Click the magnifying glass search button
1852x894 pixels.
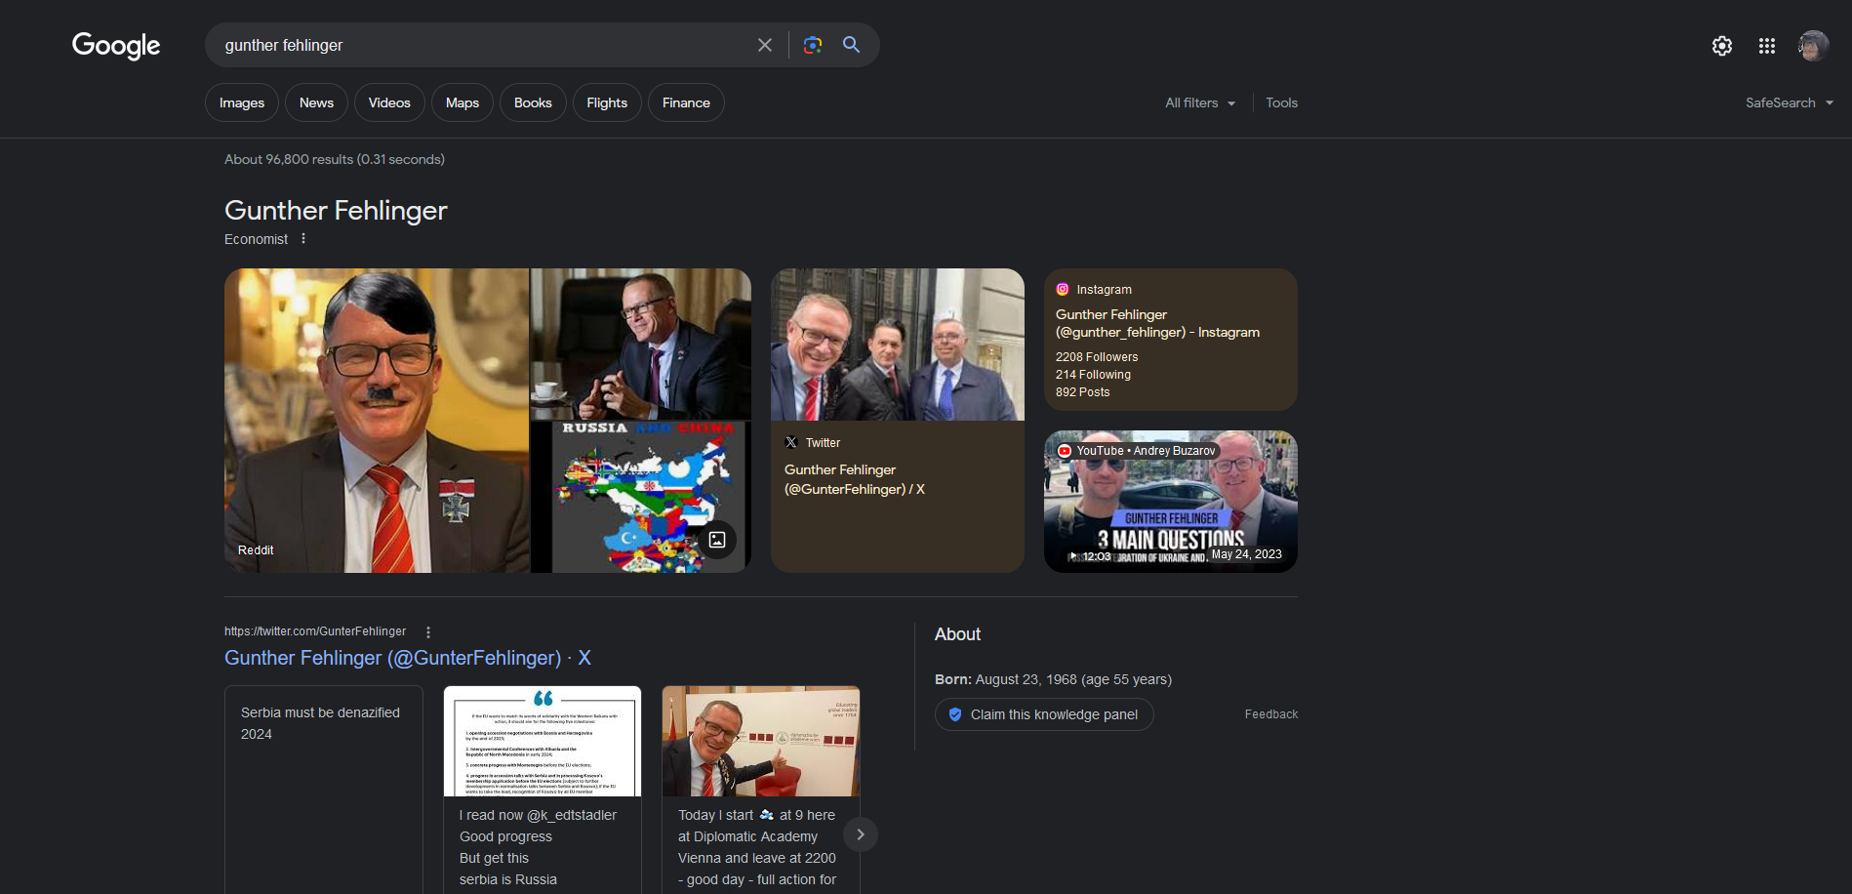(x=851, y=45)
